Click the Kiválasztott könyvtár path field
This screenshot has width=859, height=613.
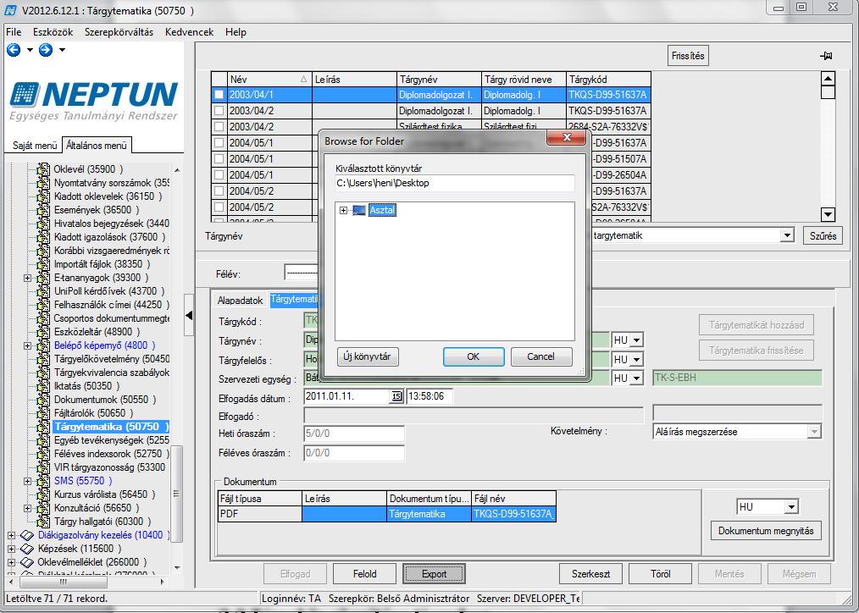(455, 183)
